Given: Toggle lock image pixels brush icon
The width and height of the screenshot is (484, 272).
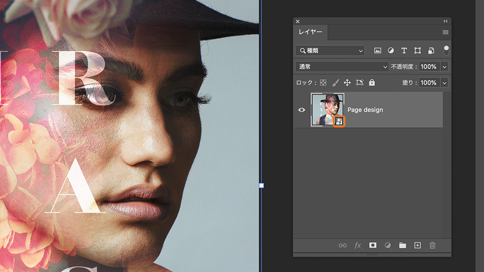Looking at the screenshot, I should click(336, 83).
